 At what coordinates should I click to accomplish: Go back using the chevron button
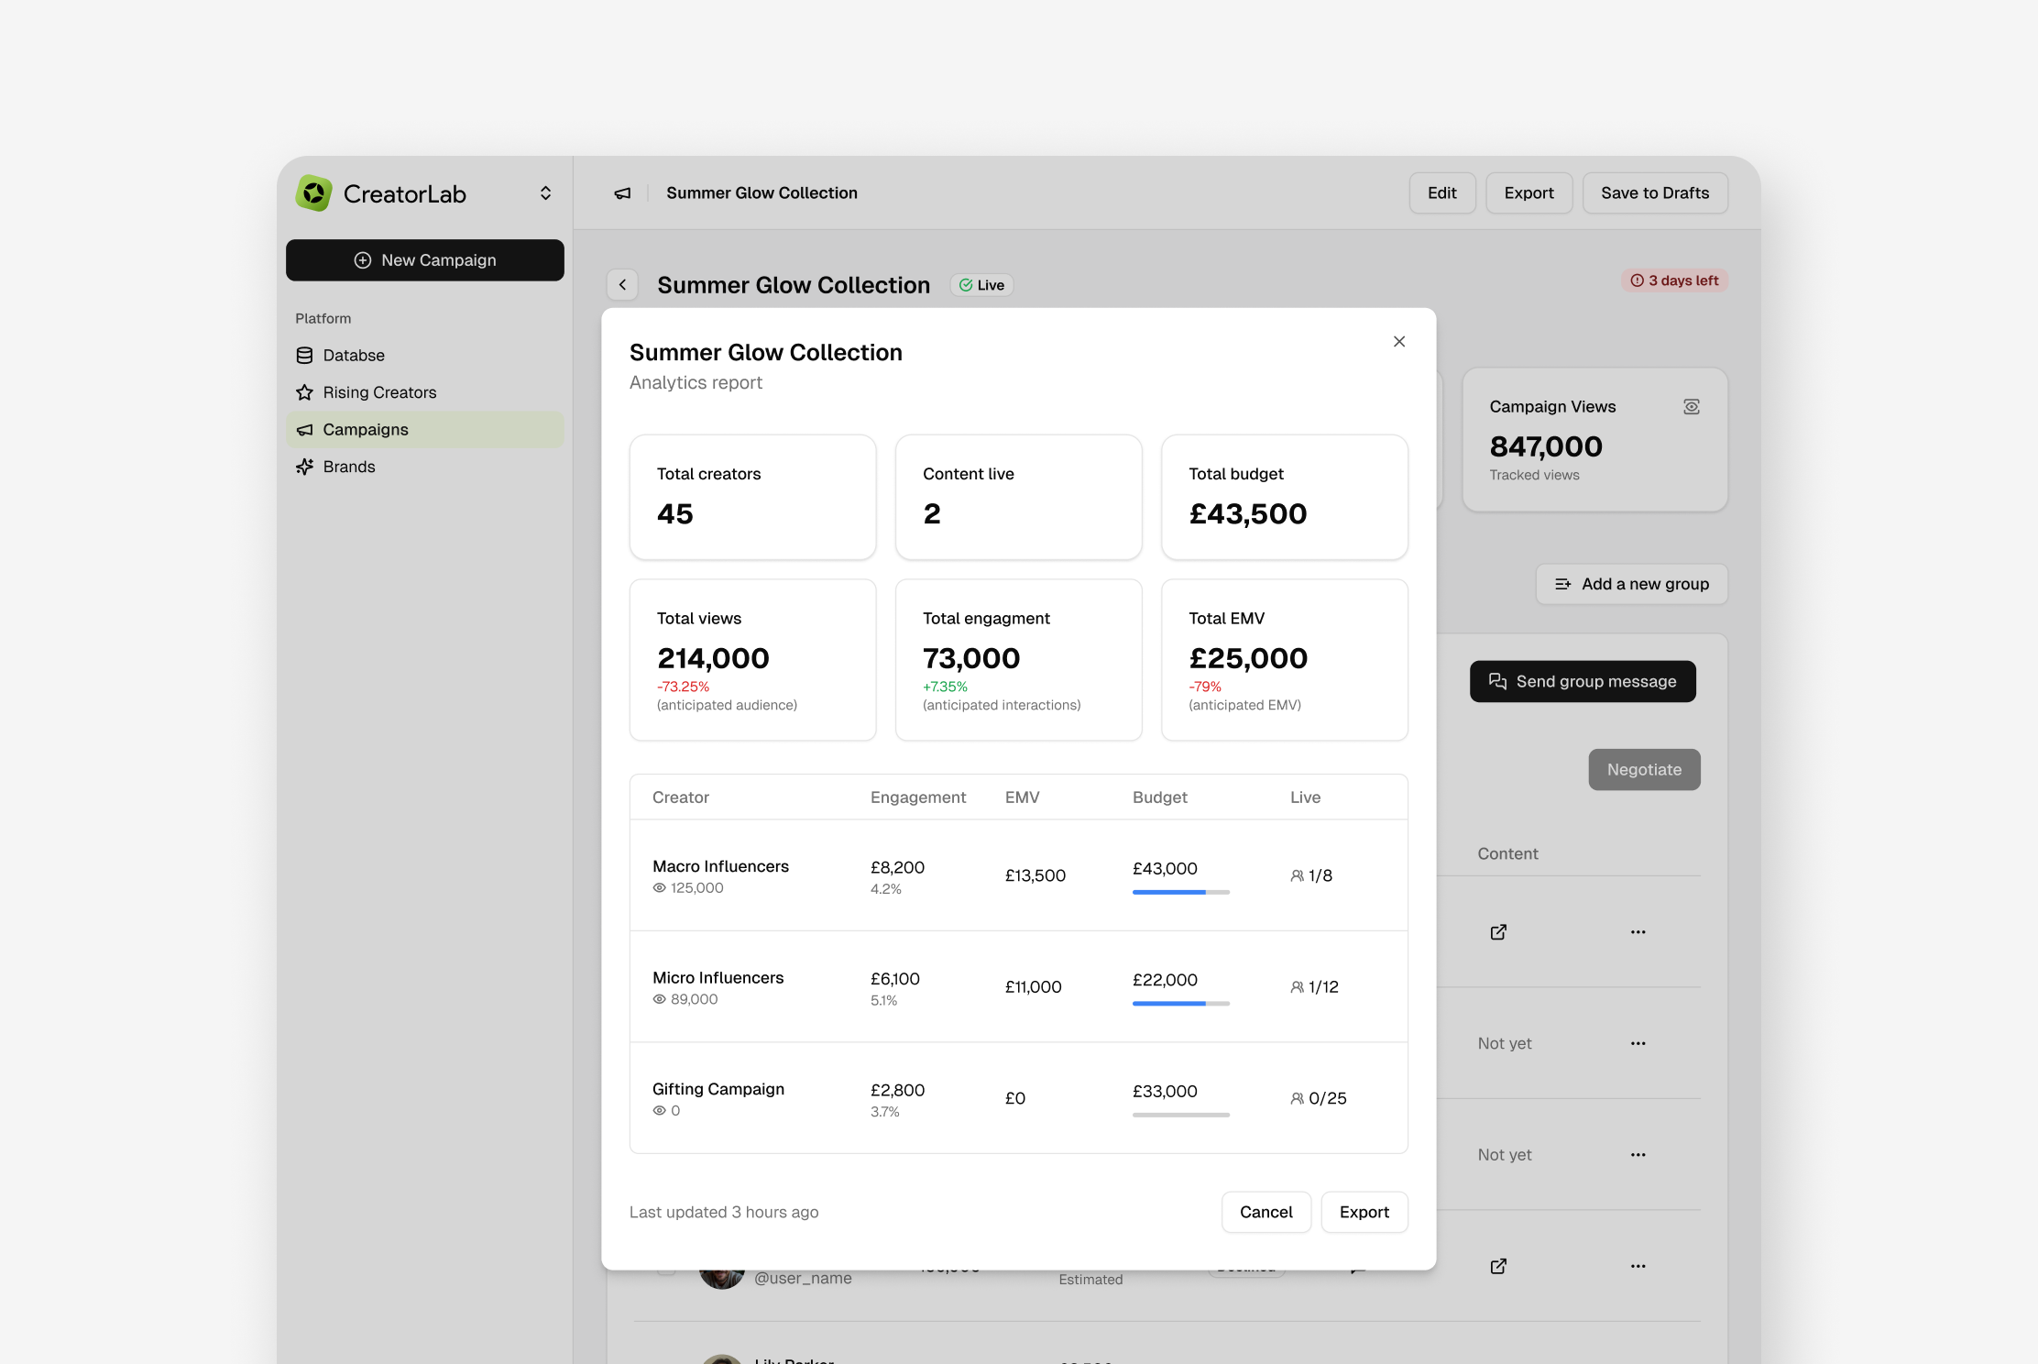tap(622, 285)
